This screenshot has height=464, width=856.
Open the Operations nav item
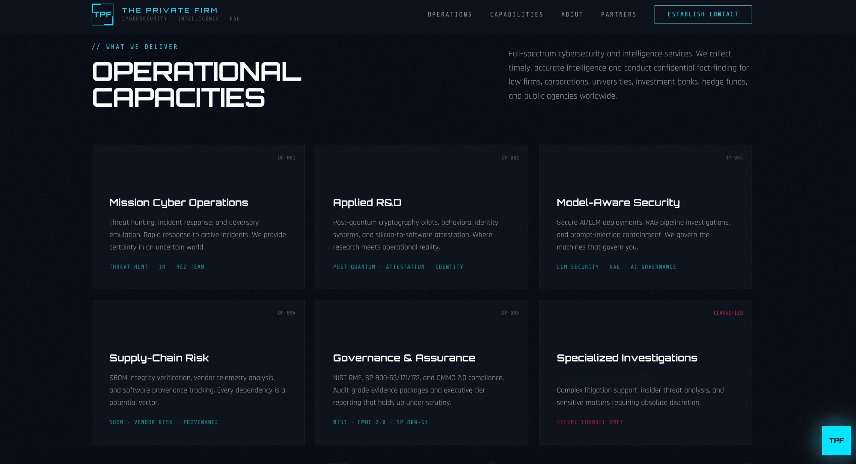tap(449, 14)
